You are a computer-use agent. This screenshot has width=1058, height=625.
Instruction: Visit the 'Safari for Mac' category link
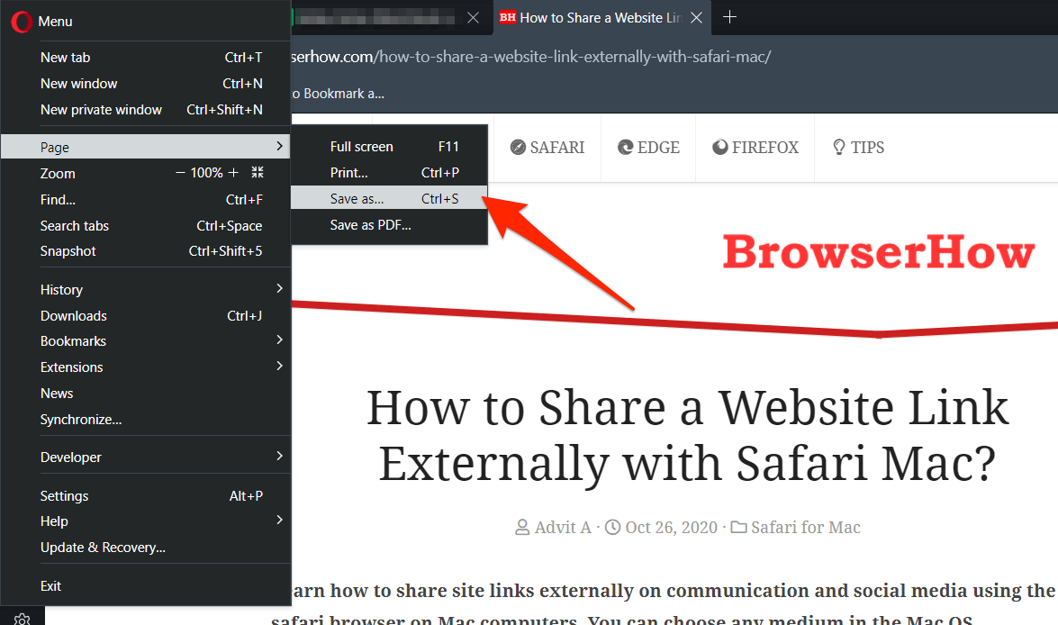point(805,527)
